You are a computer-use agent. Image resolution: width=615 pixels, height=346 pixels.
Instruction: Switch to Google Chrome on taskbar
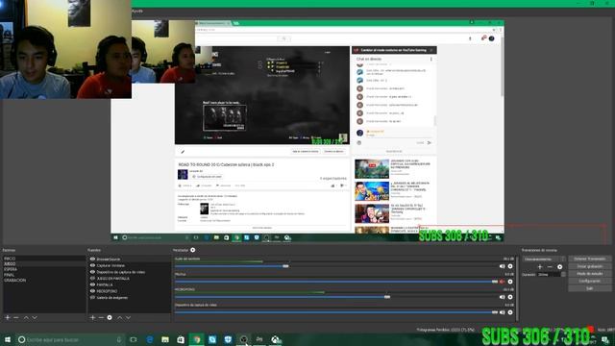(x=196, y=339)
